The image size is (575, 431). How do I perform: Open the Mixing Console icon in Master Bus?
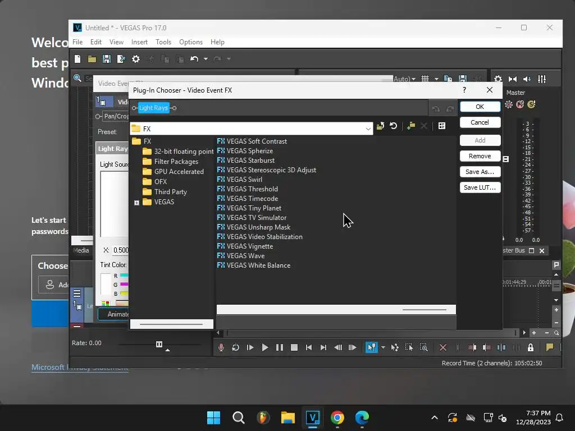(542, 79)
